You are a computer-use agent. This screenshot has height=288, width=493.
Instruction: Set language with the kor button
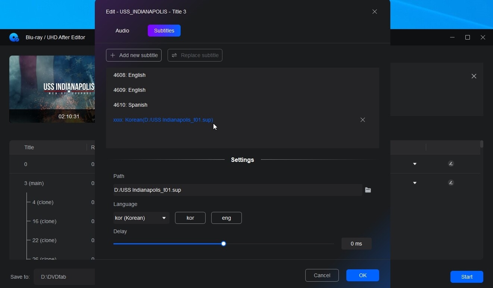click(x=190, y=218)
